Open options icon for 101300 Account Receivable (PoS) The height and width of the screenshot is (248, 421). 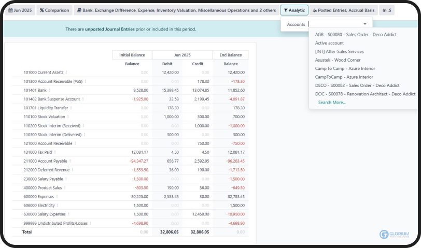pyautogui.click(x=86, y=81)
